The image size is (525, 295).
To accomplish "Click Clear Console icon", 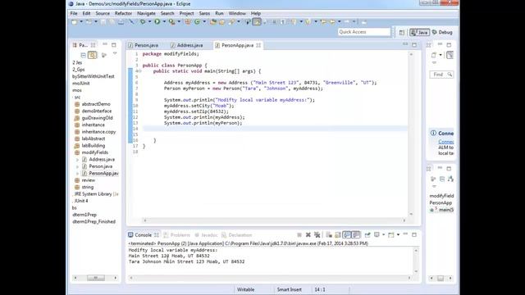I will point(329,235).
